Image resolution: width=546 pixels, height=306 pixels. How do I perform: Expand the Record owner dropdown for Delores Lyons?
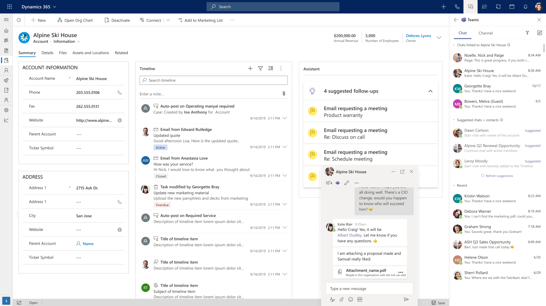[x=439, y=37]
